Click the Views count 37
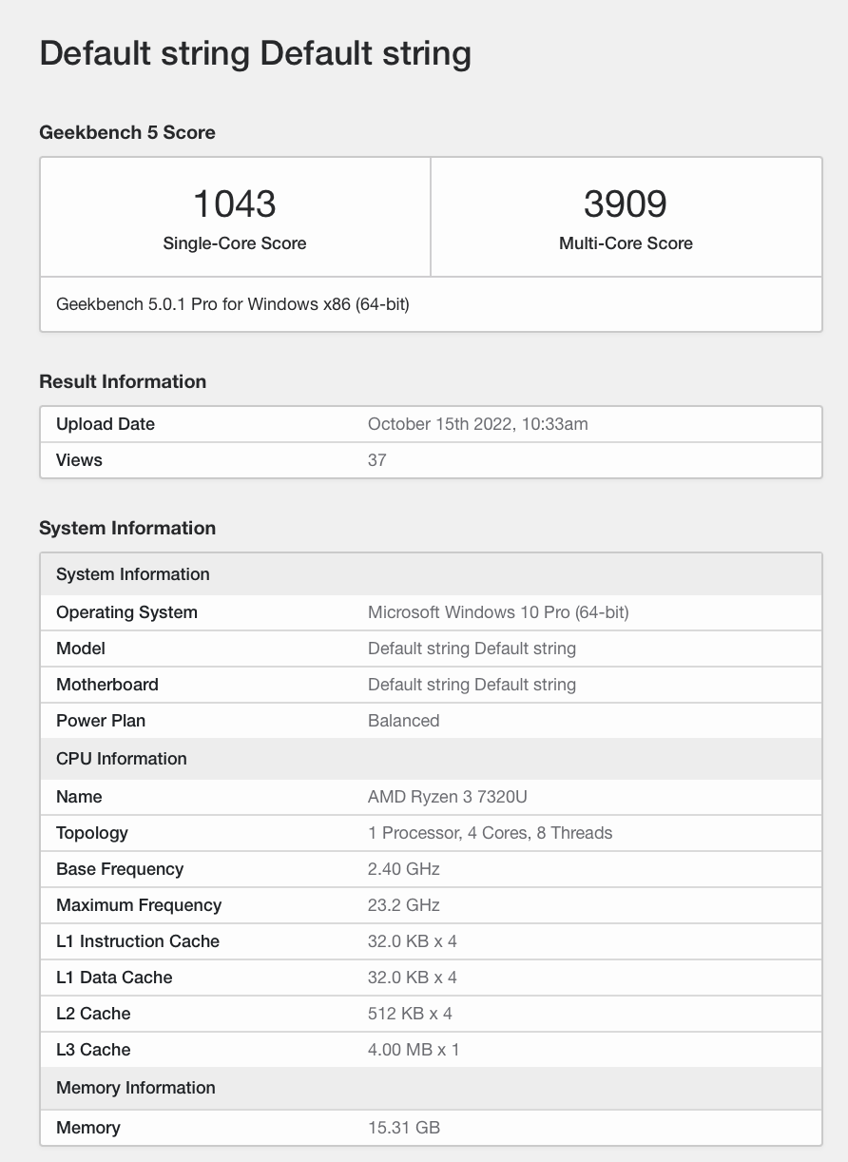Viewport: 848px width, 1162px height. click(376, 460)
